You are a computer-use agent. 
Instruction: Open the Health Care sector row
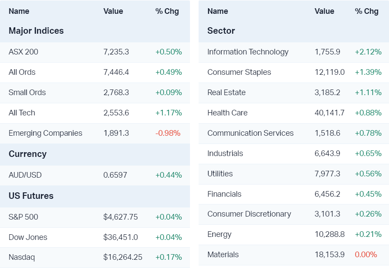click(228, 113)
